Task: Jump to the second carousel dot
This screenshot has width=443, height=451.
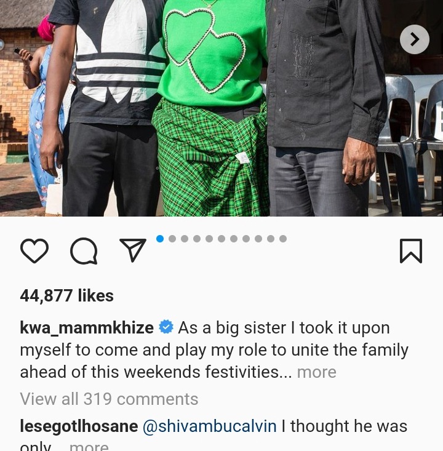Action: click(172, 239)
